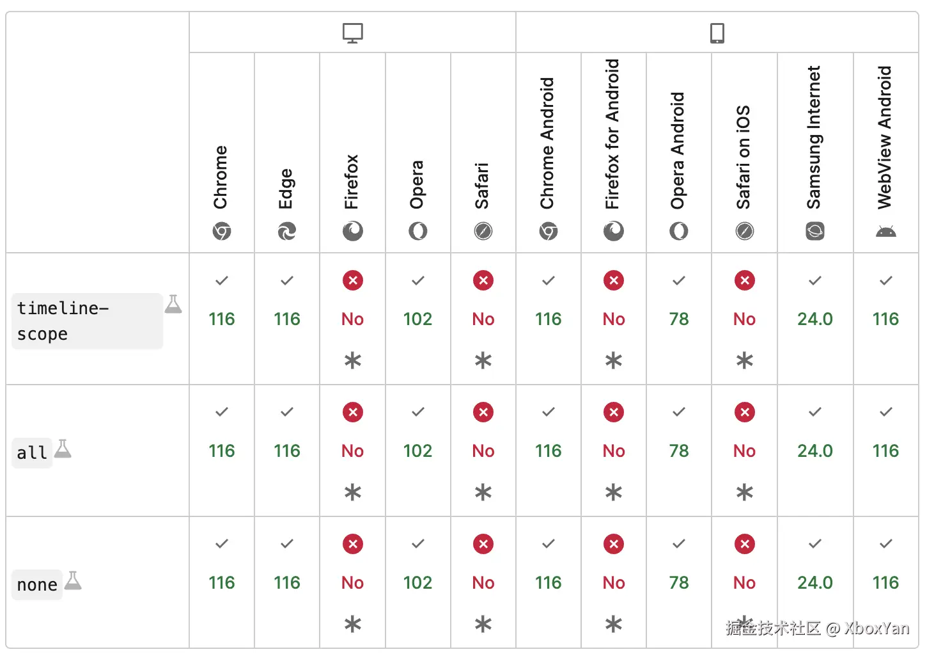The height and width of the screenshot is (654, 927).
Task: Expand asterisk note under desktop Safari in 'all' row
Action: tap(483, 493)
